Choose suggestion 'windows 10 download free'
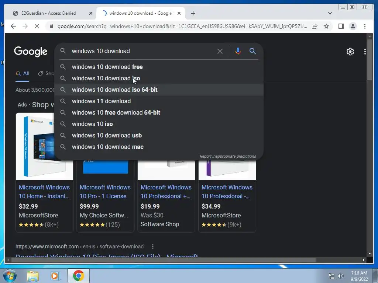This screenshot has width=378, height=283. pyautogui.click(x=159, y=67)
